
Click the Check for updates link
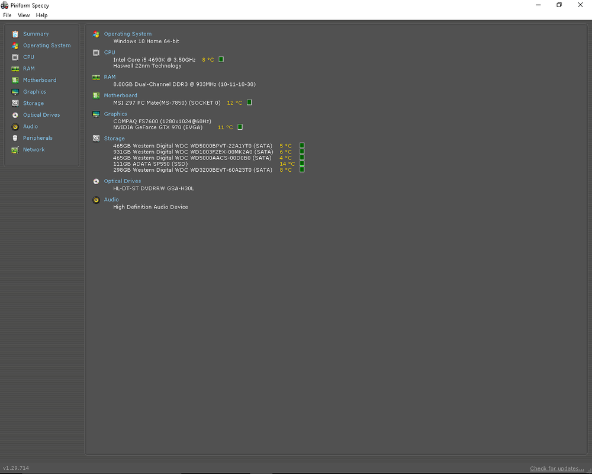pyautogui.click(x=557, y=469)
